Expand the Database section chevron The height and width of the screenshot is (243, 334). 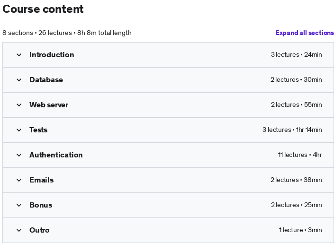[x=19, y=80]
